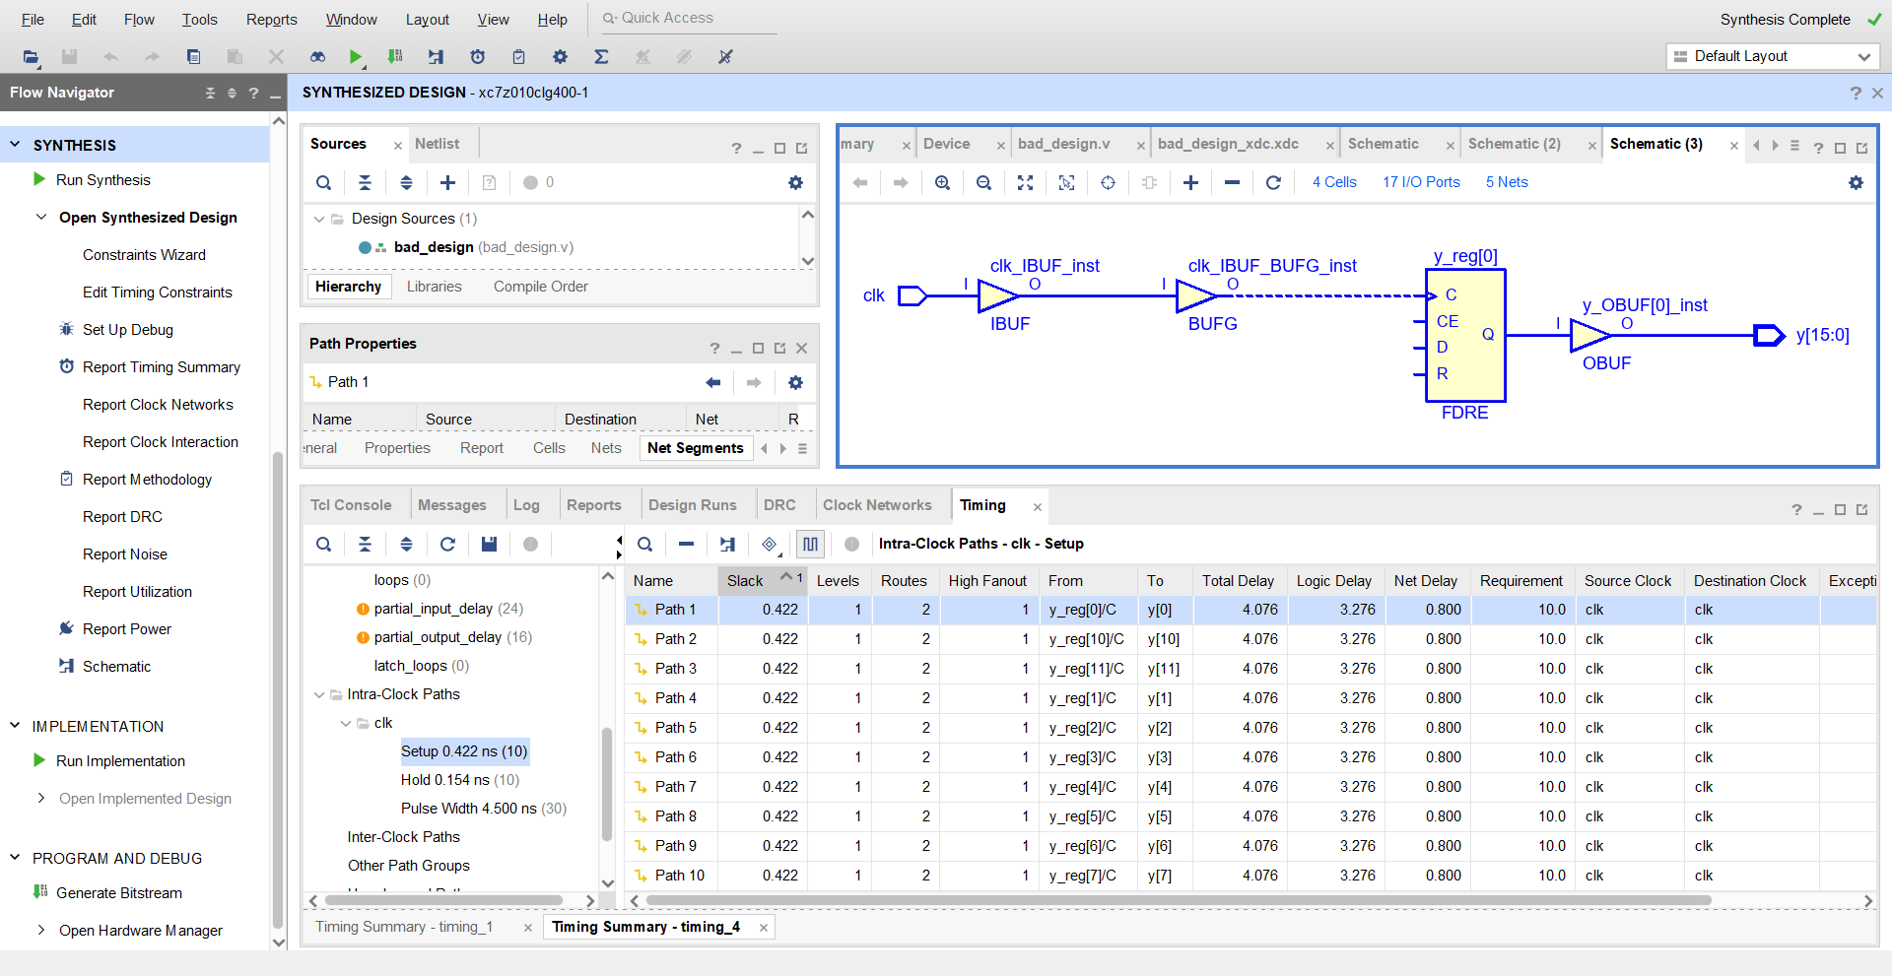The width and height of the screenshot is (1892, 976).
Task: Click the search icon in Sources panel
Action: click(323, 182)
